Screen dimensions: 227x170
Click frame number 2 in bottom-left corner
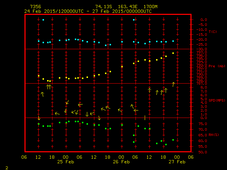(6, 167)
